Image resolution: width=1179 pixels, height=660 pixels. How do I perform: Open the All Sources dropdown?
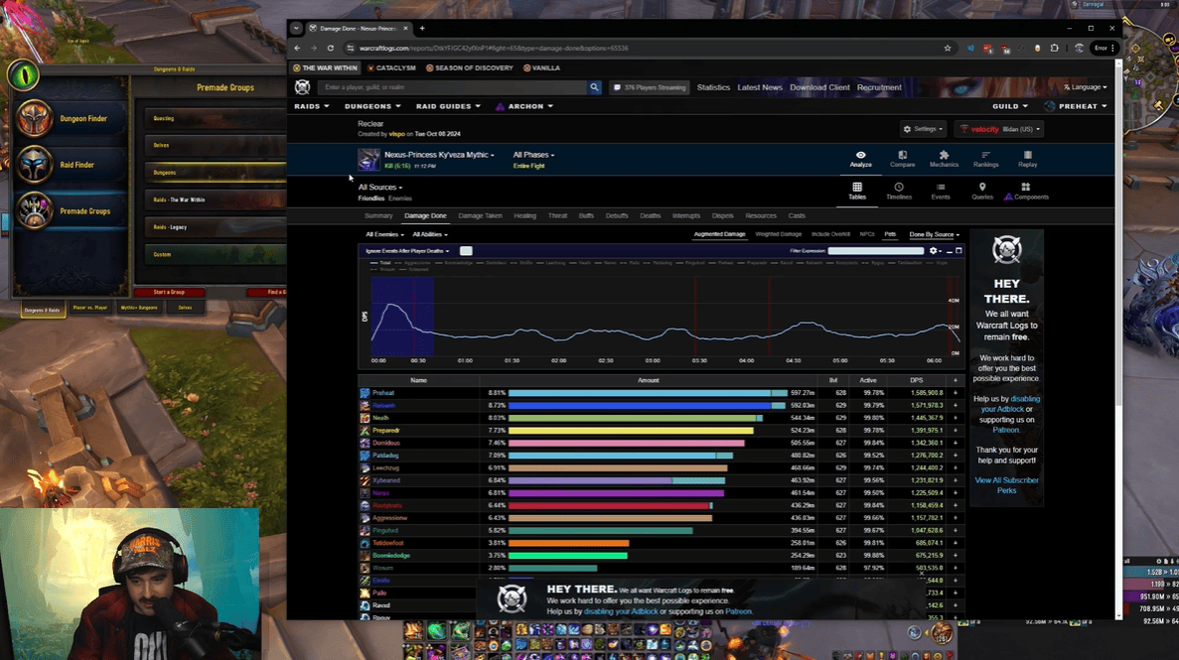click(380, 187)
